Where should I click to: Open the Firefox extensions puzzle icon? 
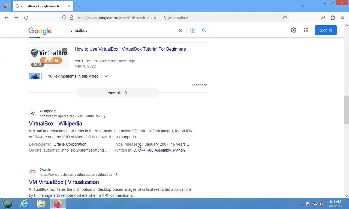point(333,18)
